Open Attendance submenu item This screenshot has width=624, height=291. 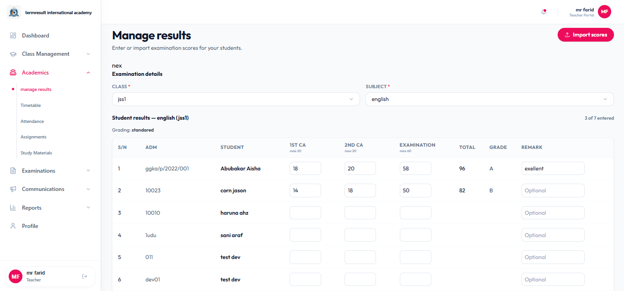(x=32, y=122)
